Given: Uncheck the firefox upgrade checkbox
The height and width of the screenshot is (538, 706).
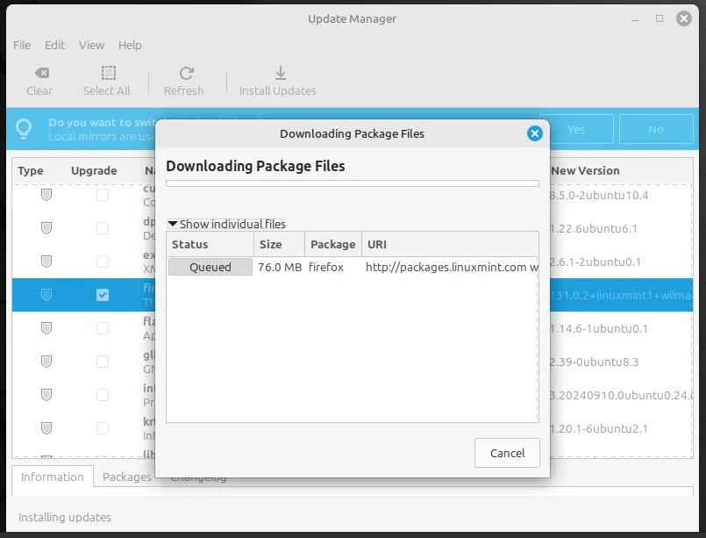Looking at the screenshot, I should pyautogui.click(x=102, y=295).
